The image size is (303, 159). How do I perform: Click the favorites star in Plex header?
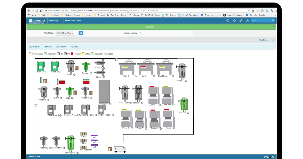[x=234, y=20]
